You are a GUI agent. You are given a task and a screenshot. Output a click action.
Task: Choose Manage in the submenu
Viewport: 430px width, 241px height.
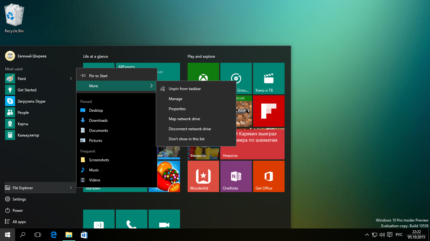point(196,99)
